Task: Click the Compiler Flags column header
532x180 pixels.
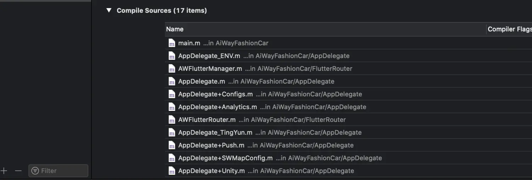Action: click(x=509, y=29)
